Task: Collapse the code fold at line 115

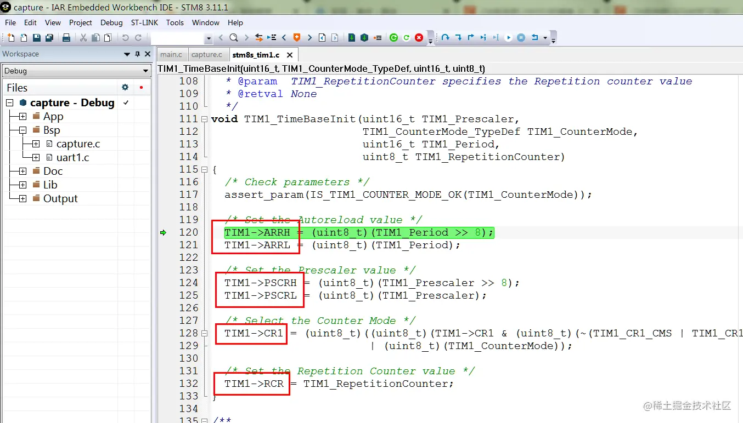Action: pos(205,169)
